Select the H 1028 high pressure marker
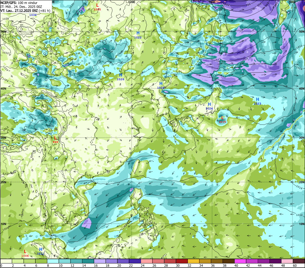305x268 pixels. pyautogui.click(x=161, y=85)
